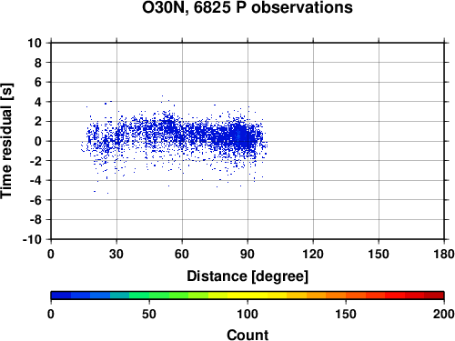Select the dark blue swatch at colorbar start
The height and width of the screenshot is (341, 455).
click(x=61, y=296)
